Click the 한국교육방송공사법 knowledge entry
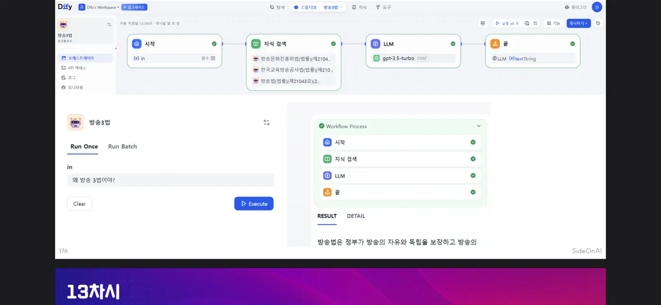This screenshot has width=661, height=305. click(x=293, y=70)
